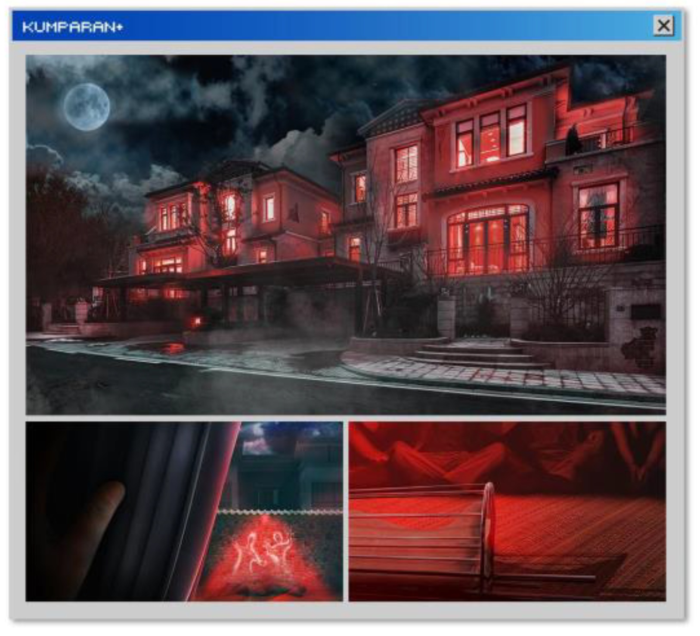Click the KUMPARAN+ title text
This screenshot has height=636, width=700.
click(72, 27)
